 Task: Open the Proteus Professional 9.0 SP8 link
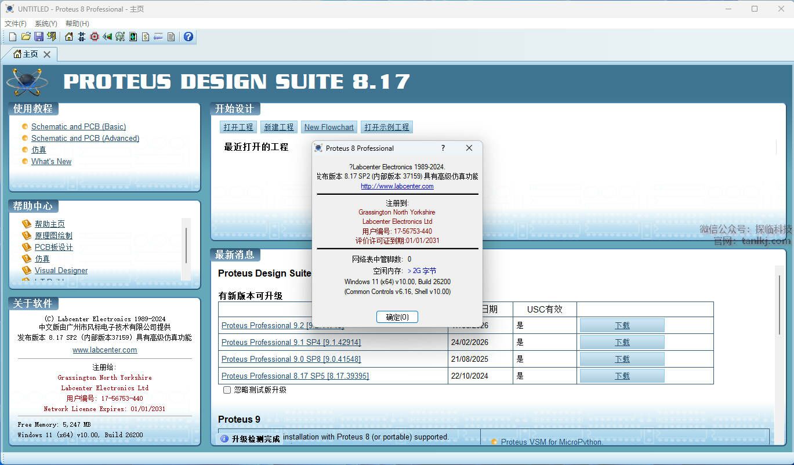tap(291, 359)
